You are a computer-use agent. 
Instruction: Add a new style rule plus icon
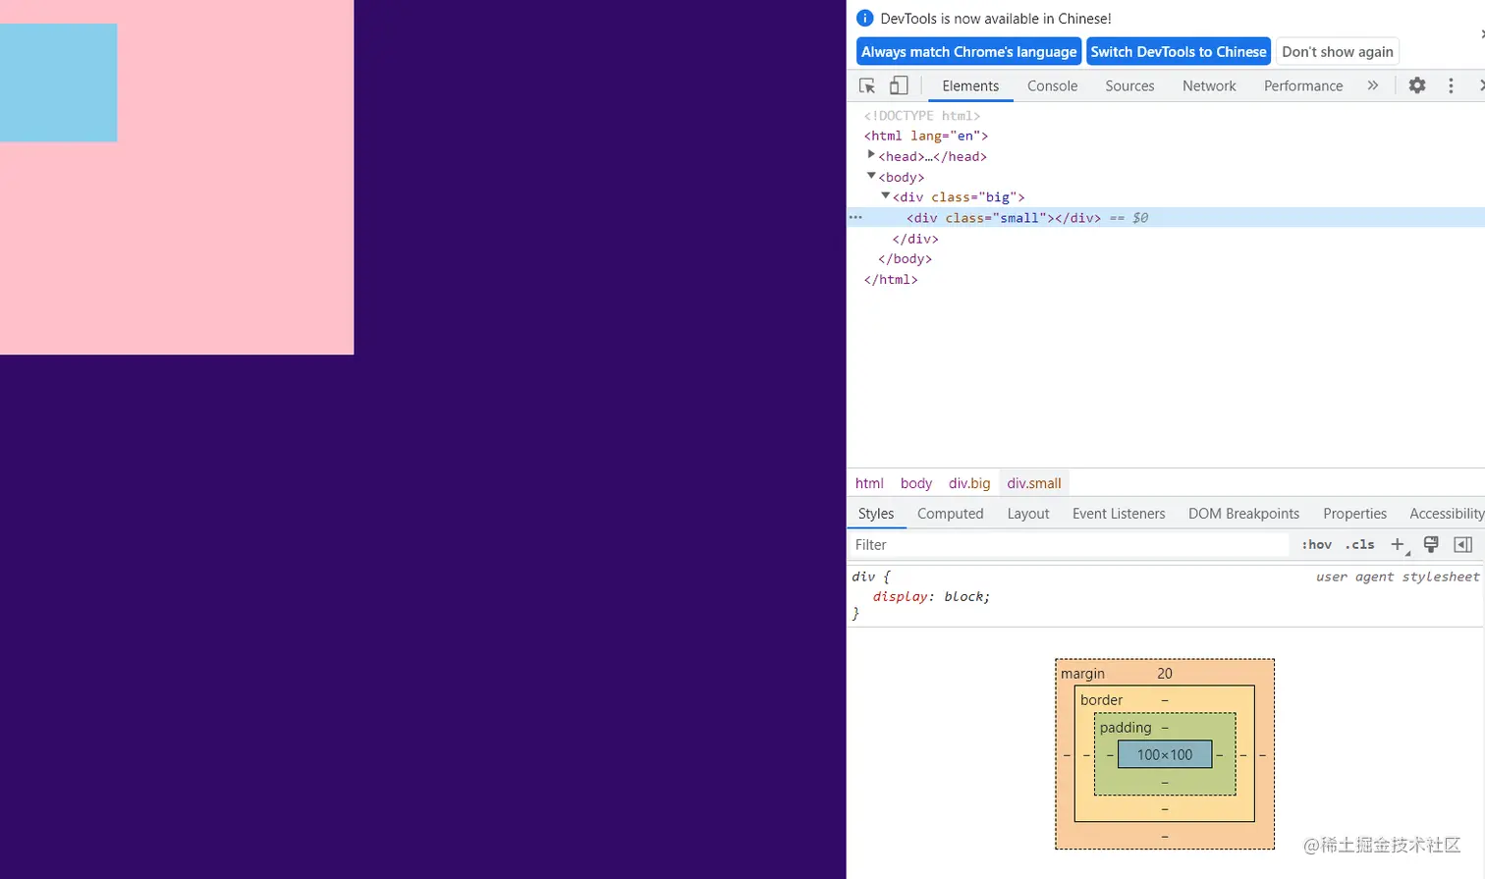coord(1398,544)
